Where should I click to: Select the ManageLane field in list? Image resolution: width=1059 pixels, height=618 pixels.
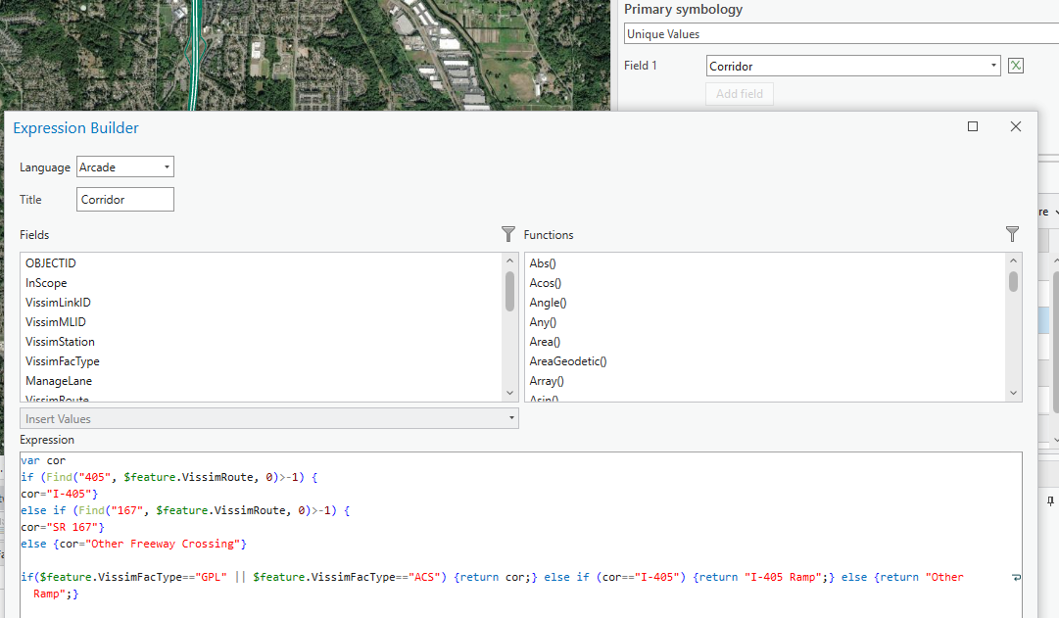[59, 381]
